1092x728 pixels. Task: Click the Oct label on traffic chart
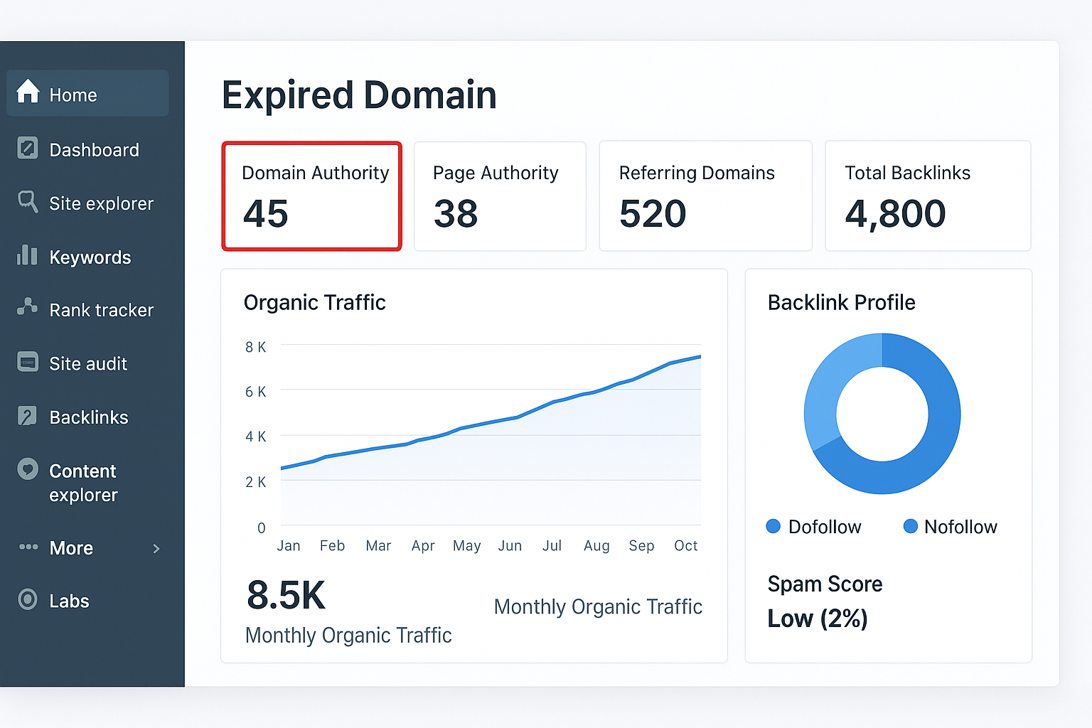point(685,545)
